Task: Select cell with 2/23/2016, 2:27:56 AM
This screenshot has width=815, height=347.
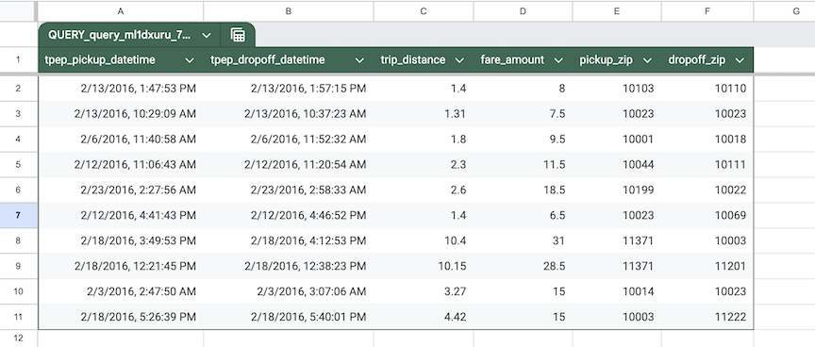Action: point(121,190)
